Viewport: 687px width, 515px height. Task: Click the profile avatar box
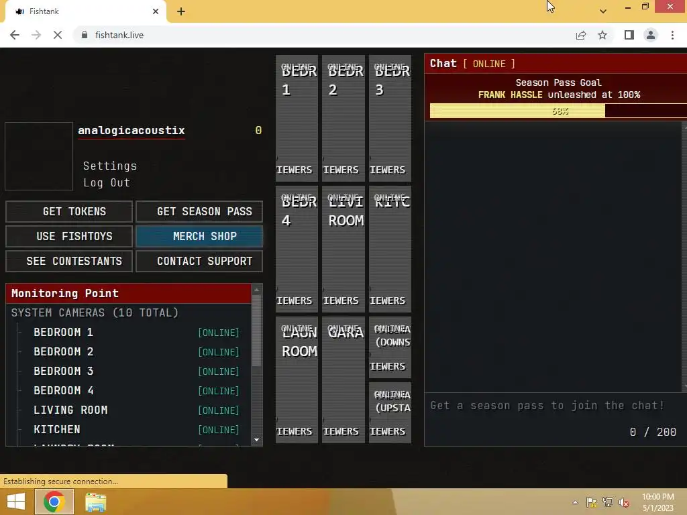[38, 156]
